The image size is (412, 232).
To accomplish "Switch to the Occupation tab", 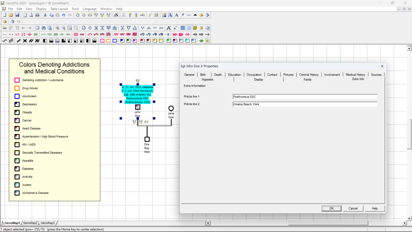I will (x=254, y=74).
